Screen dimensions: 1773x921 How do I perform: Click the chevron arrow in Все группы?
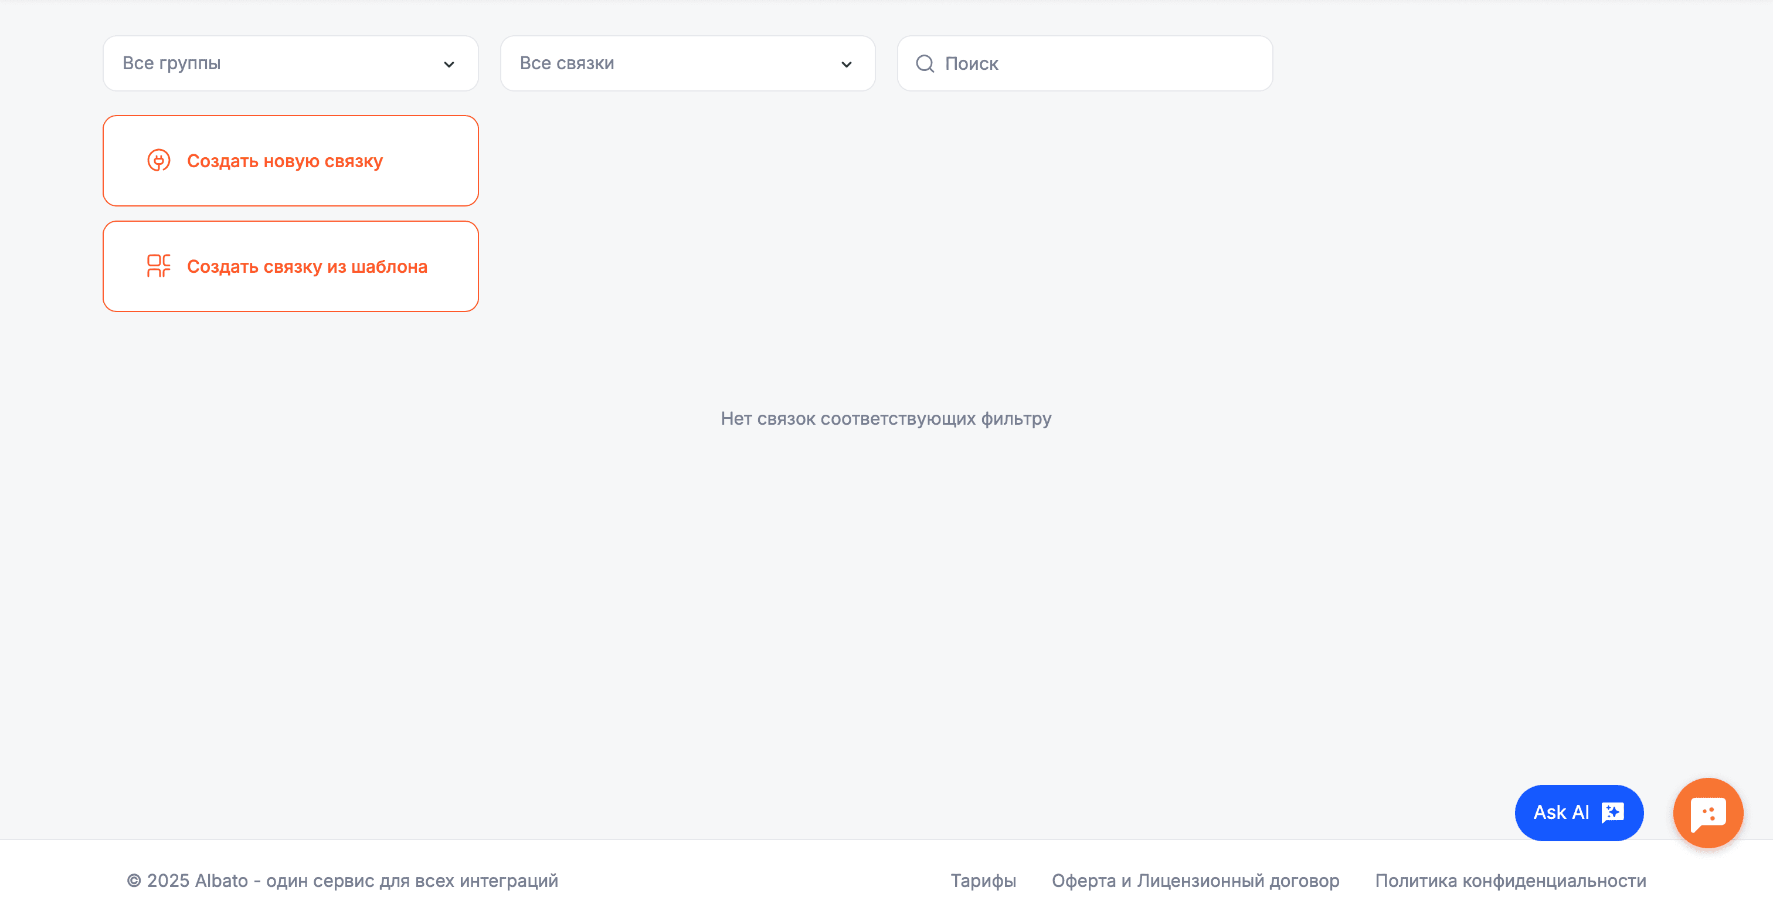pyautogui.click(x=449, y=64)
